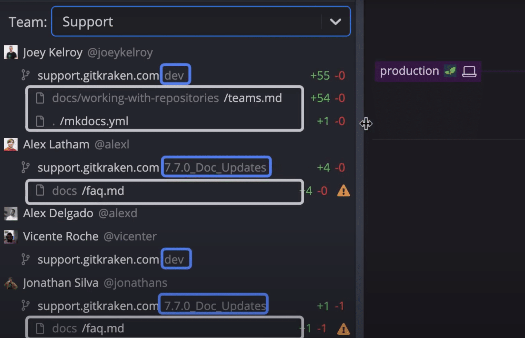Select Vicente Roche's dev branch label
Screen dimensions: 525x338
tap(176, 259)
